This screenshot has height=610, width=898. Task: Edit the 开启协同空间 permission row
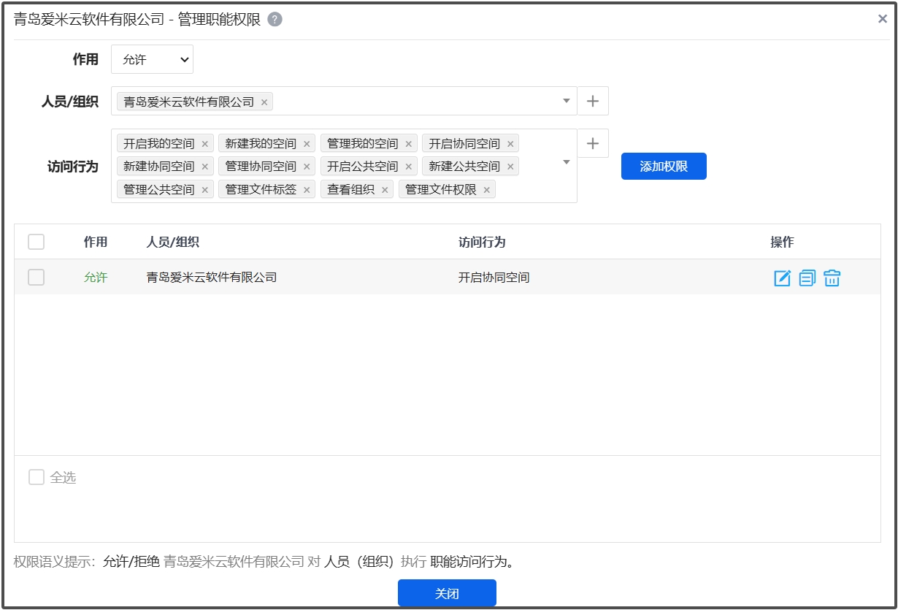782,278
